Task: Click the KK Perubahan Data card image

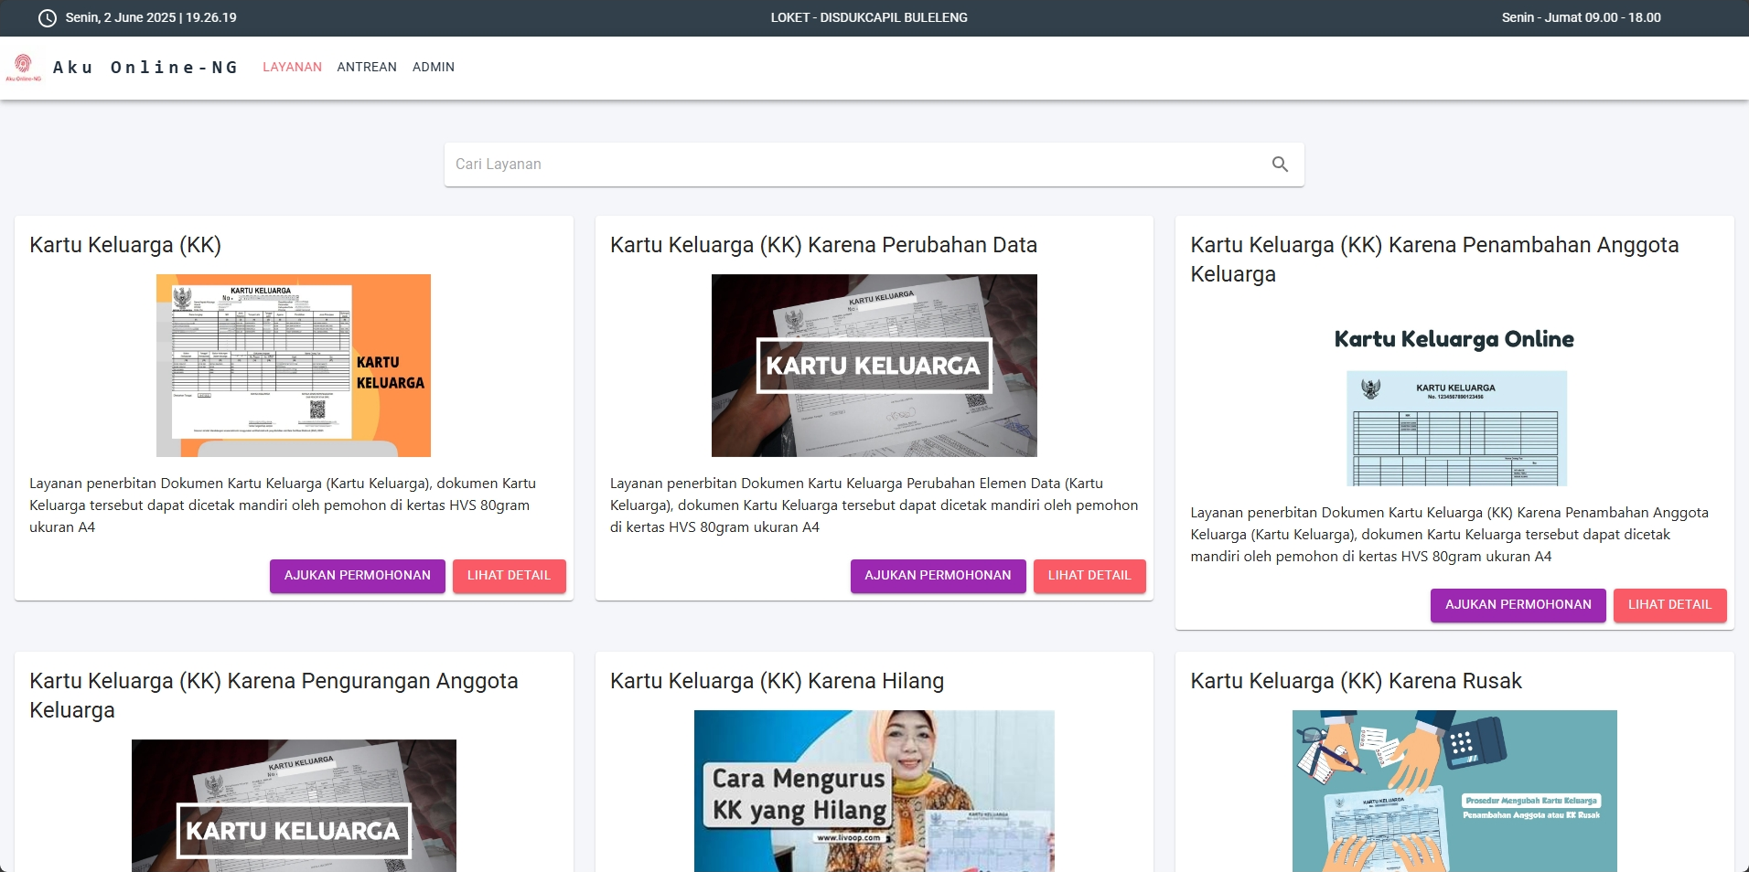Action: 874,366
